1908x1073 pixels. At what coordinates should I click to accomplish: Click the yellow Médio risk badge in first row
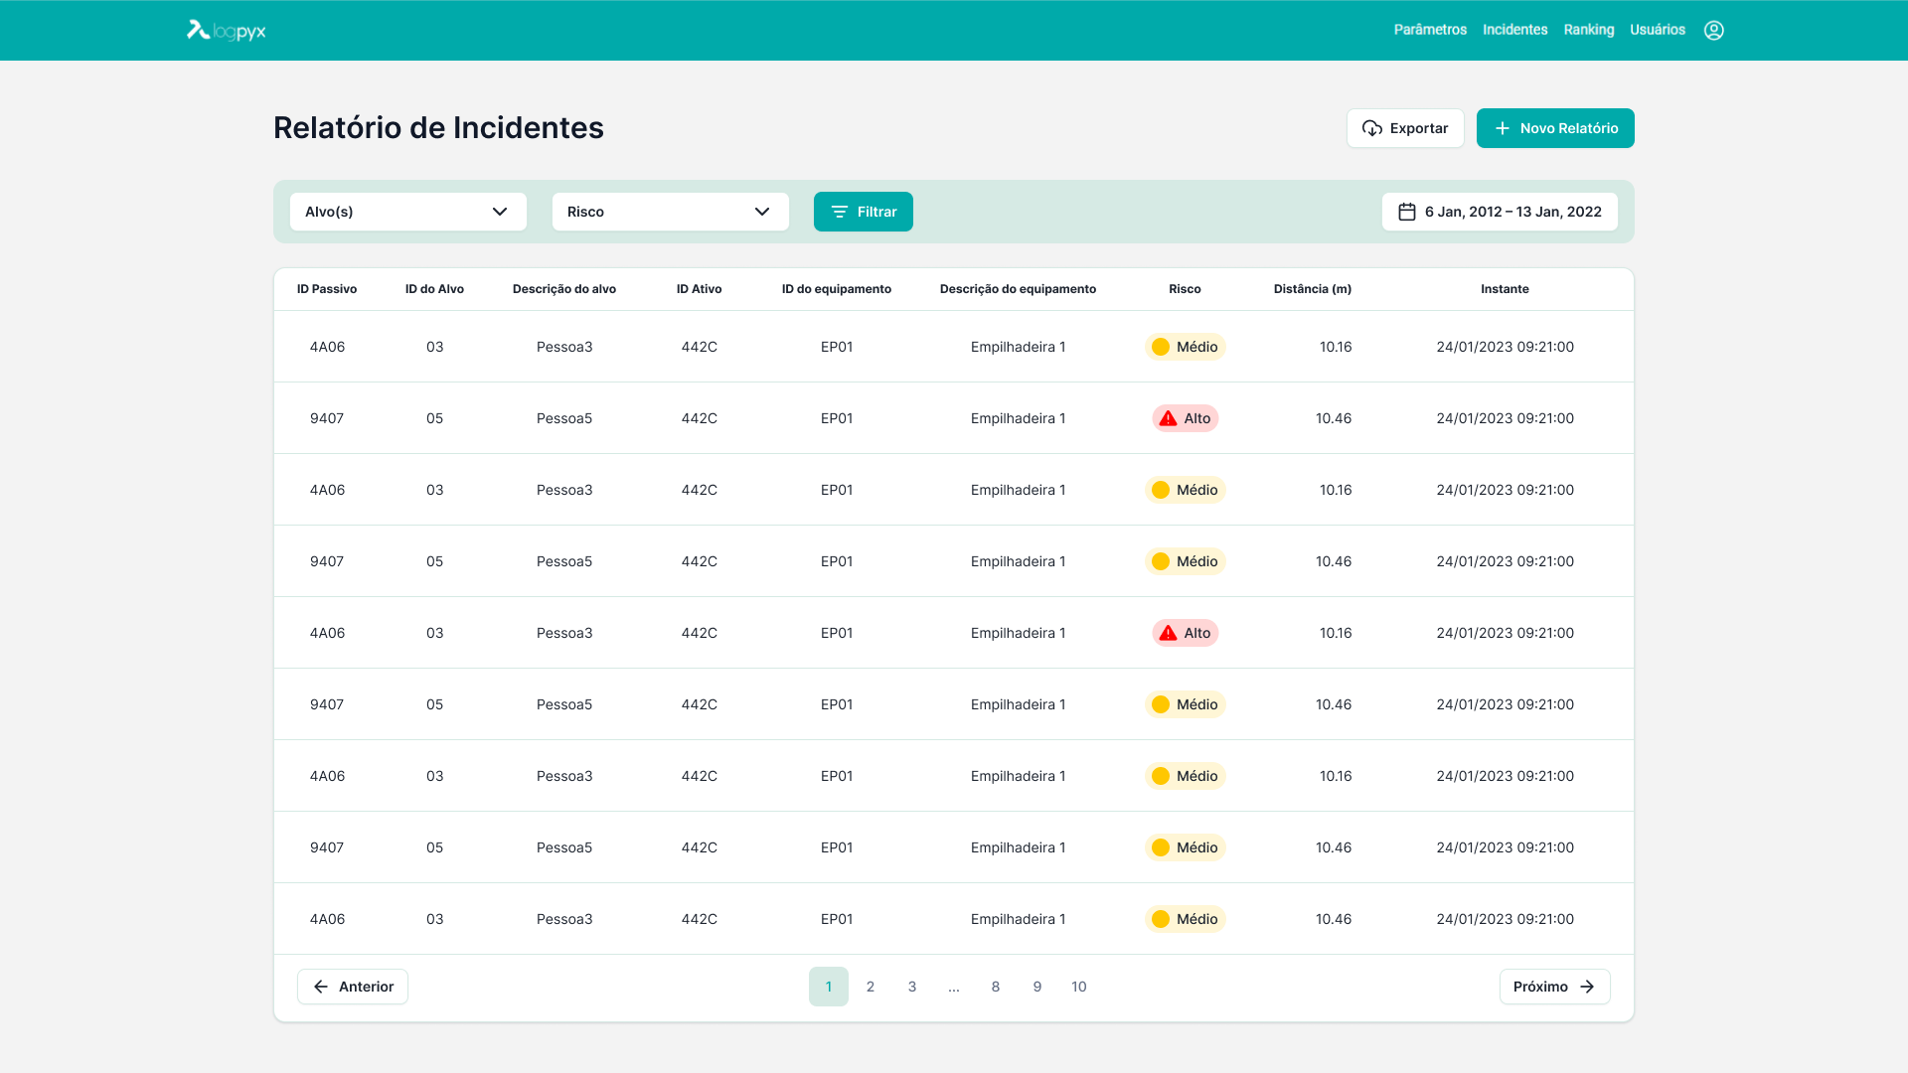click(x=1185, y=347)
